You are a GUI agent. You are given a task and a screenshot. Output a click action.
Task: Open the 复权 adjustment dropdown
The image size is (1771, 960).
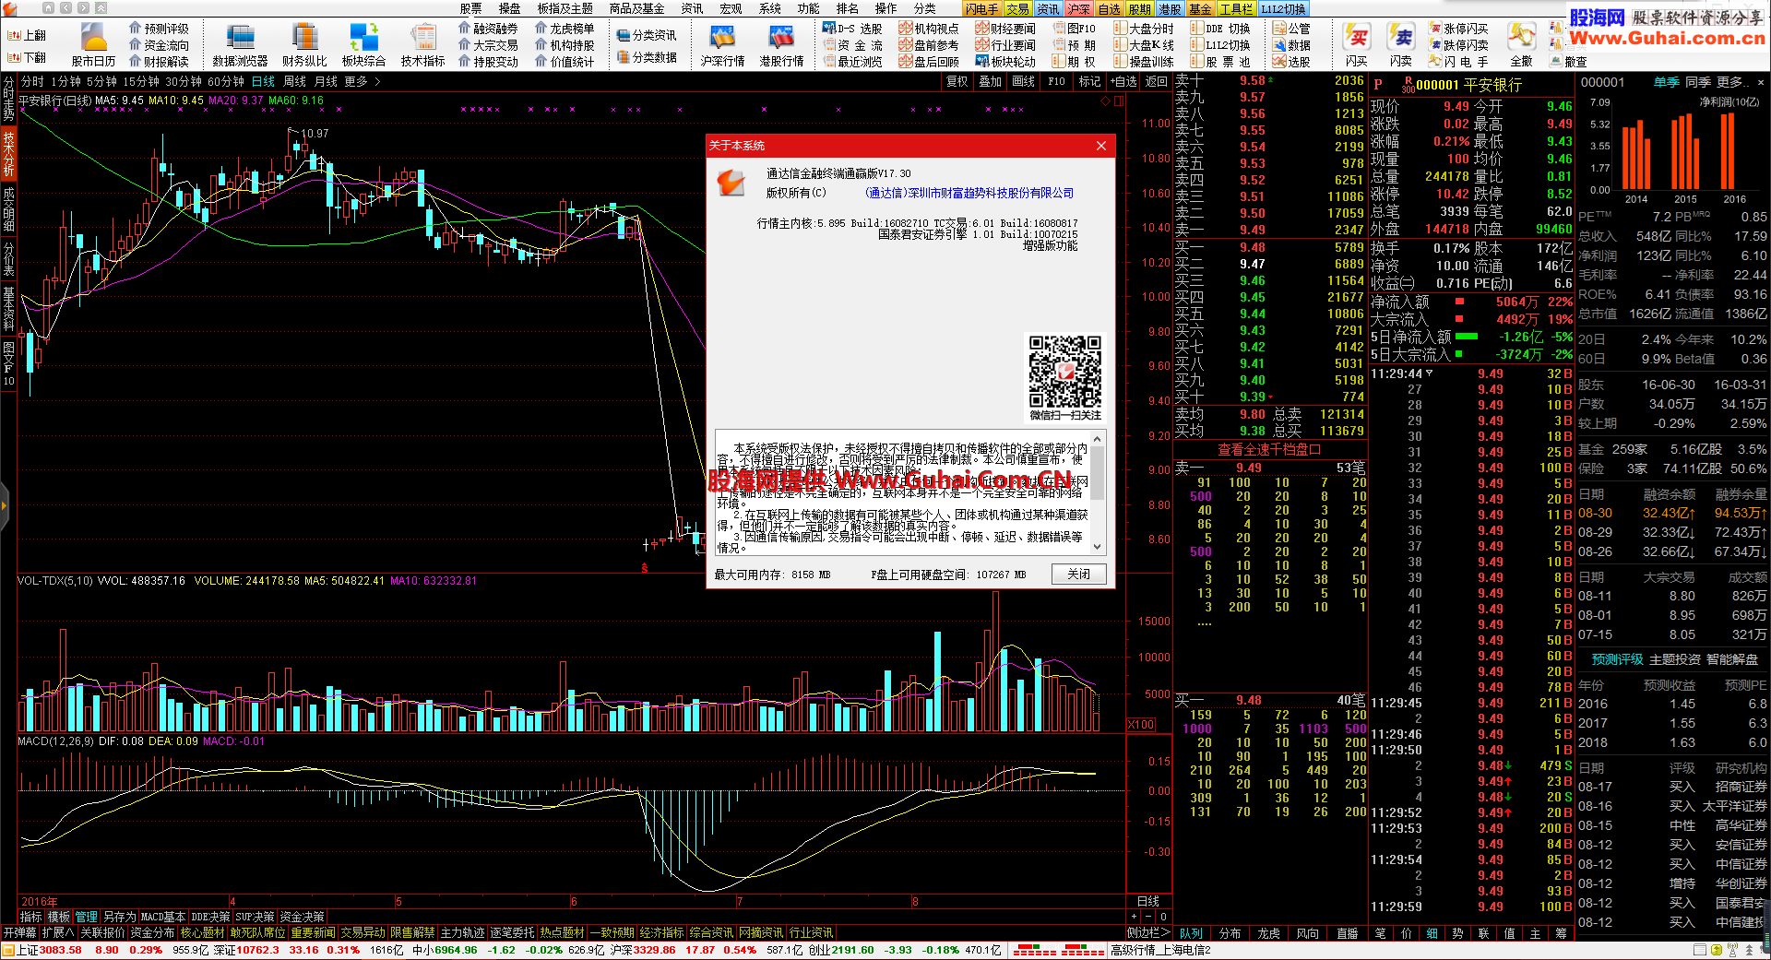pos(957,81)
